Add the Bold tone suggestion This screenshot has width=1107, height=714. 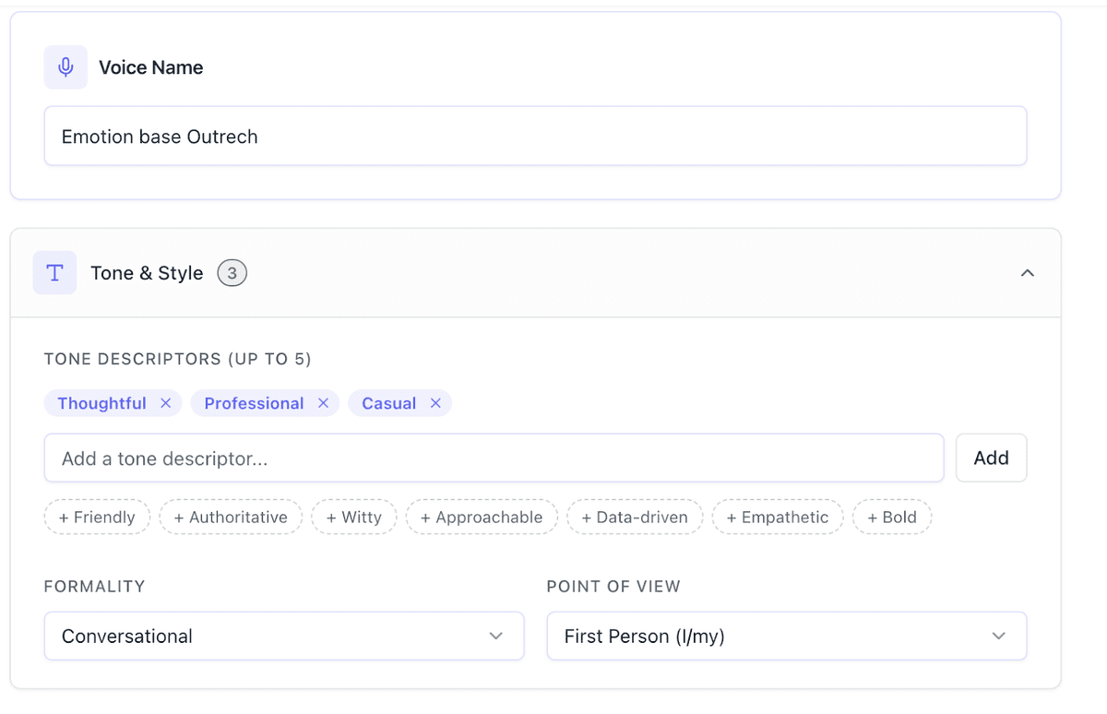pos(891,518)
